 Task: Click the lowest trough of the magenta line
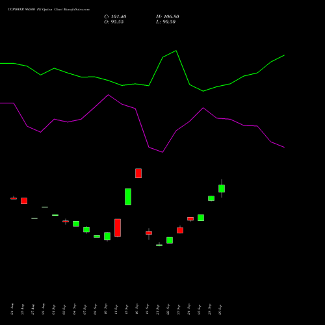162,152
